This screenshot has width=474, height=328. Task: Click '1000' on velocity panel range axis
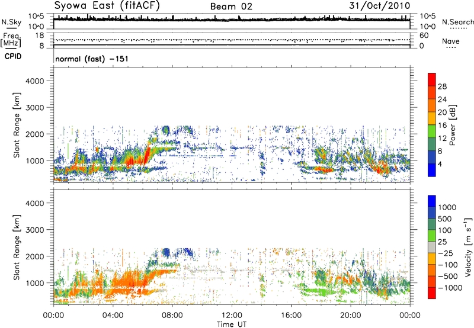coord(35,283)
